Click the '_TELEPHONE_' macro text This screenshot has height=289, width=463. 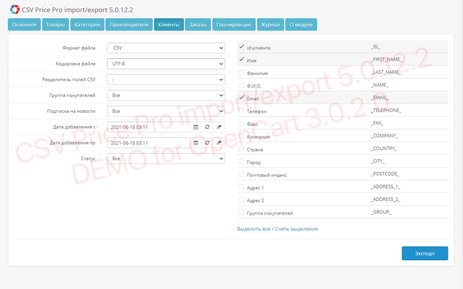click(x=386, y=110)
